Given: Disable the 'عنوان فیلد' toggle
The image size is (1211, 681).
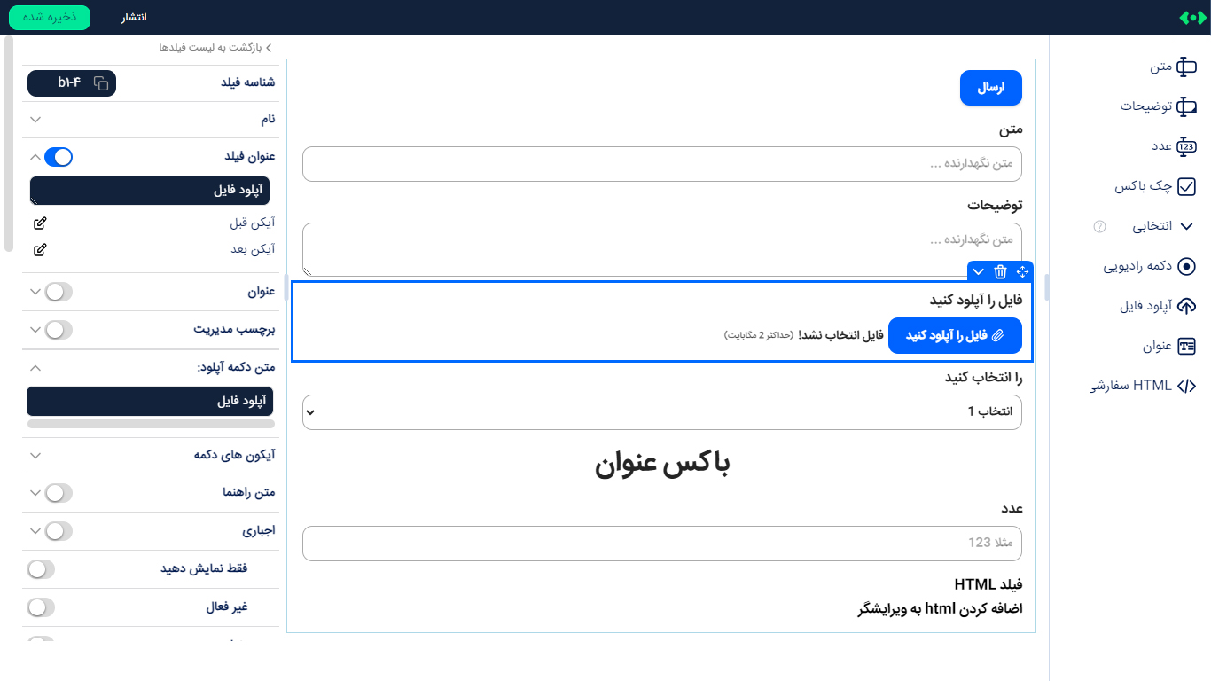Looking at the screenshot, I should (58, 157).
